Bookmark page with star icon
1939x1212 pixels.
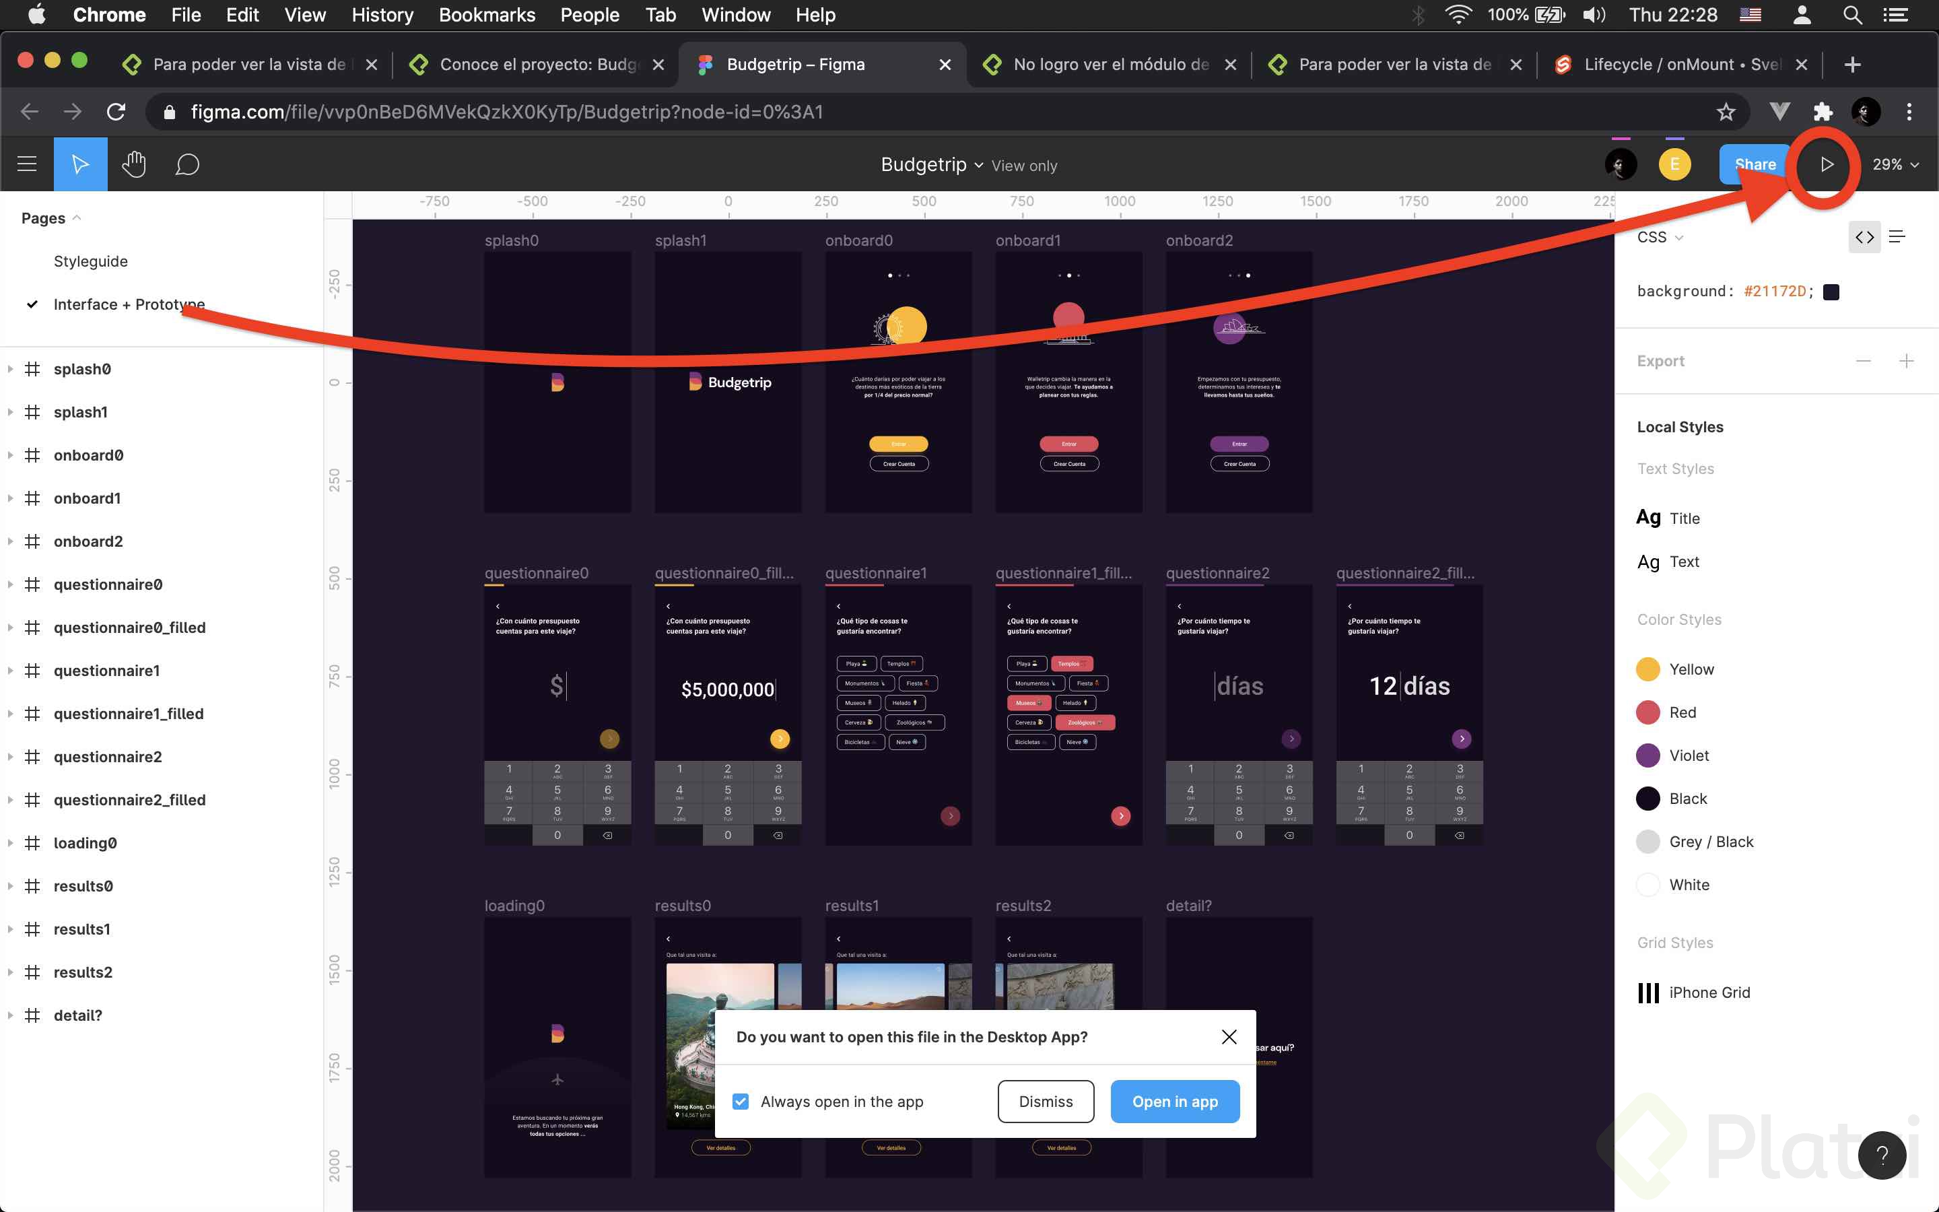[1725, 111]
